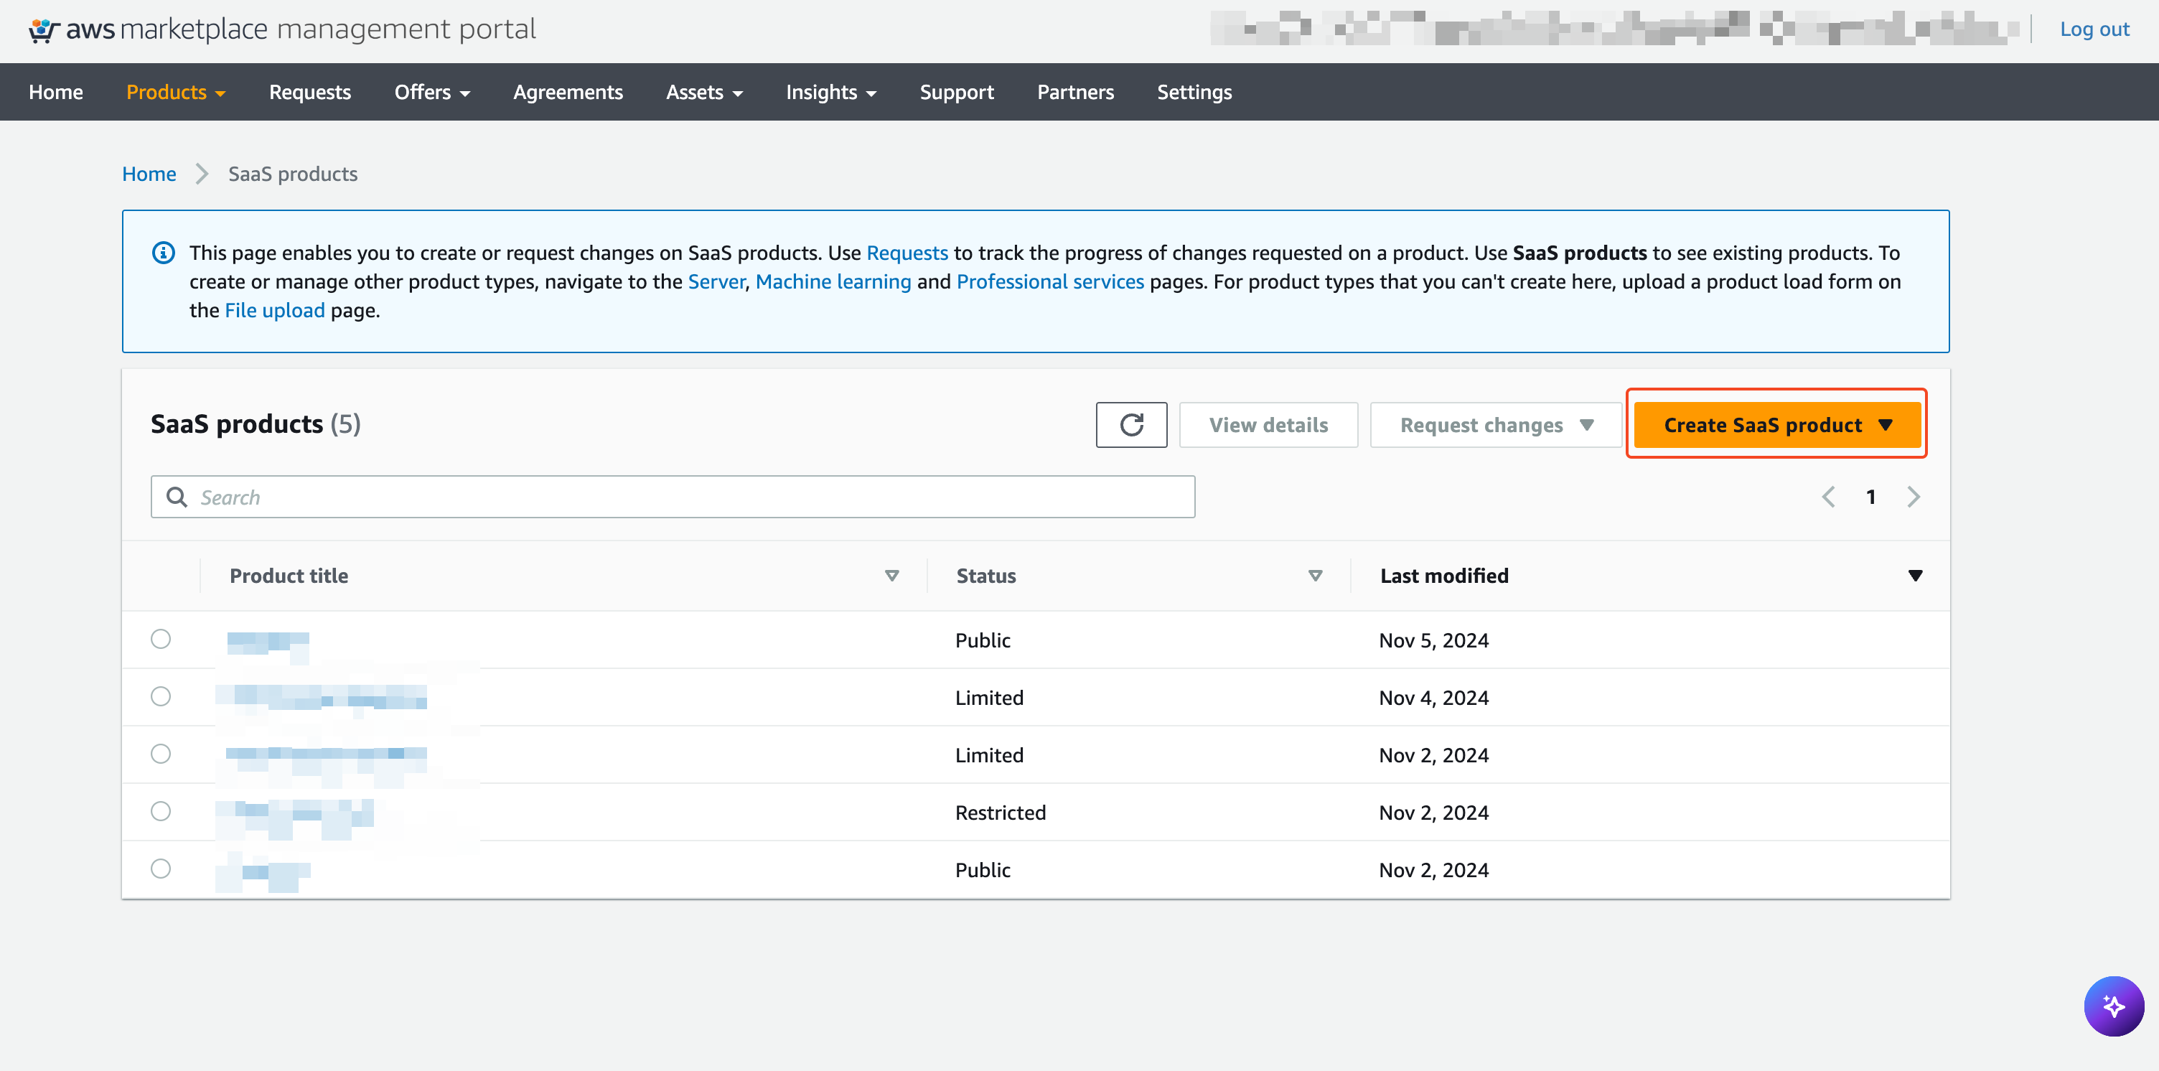Open the Create SaaS product dropdown
Viewport: 2159px width, 1071px height.
click(x=1777, y=425)
